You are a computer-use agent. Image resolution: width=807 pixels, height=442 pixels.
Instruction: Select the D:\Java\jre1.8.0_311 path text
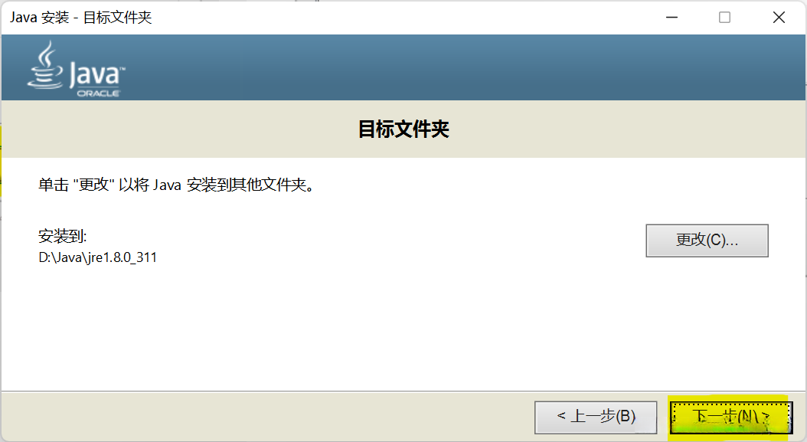click(x=98, y=257)
